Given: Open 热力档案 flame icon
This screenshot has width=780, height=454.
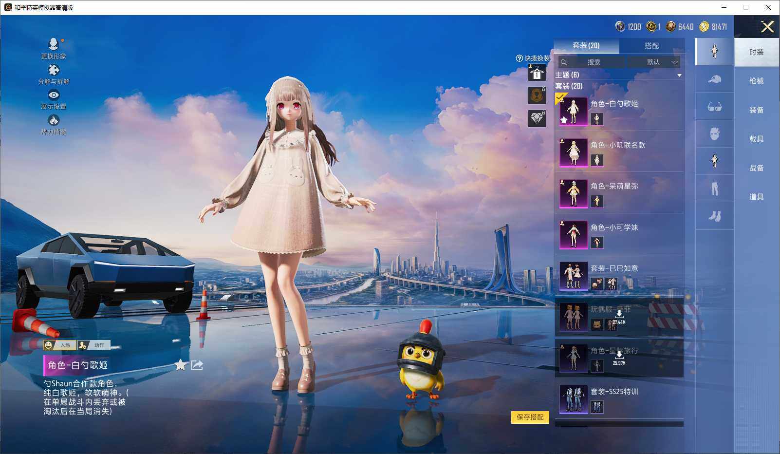Looking at the screenshot, I should (54, 120).
